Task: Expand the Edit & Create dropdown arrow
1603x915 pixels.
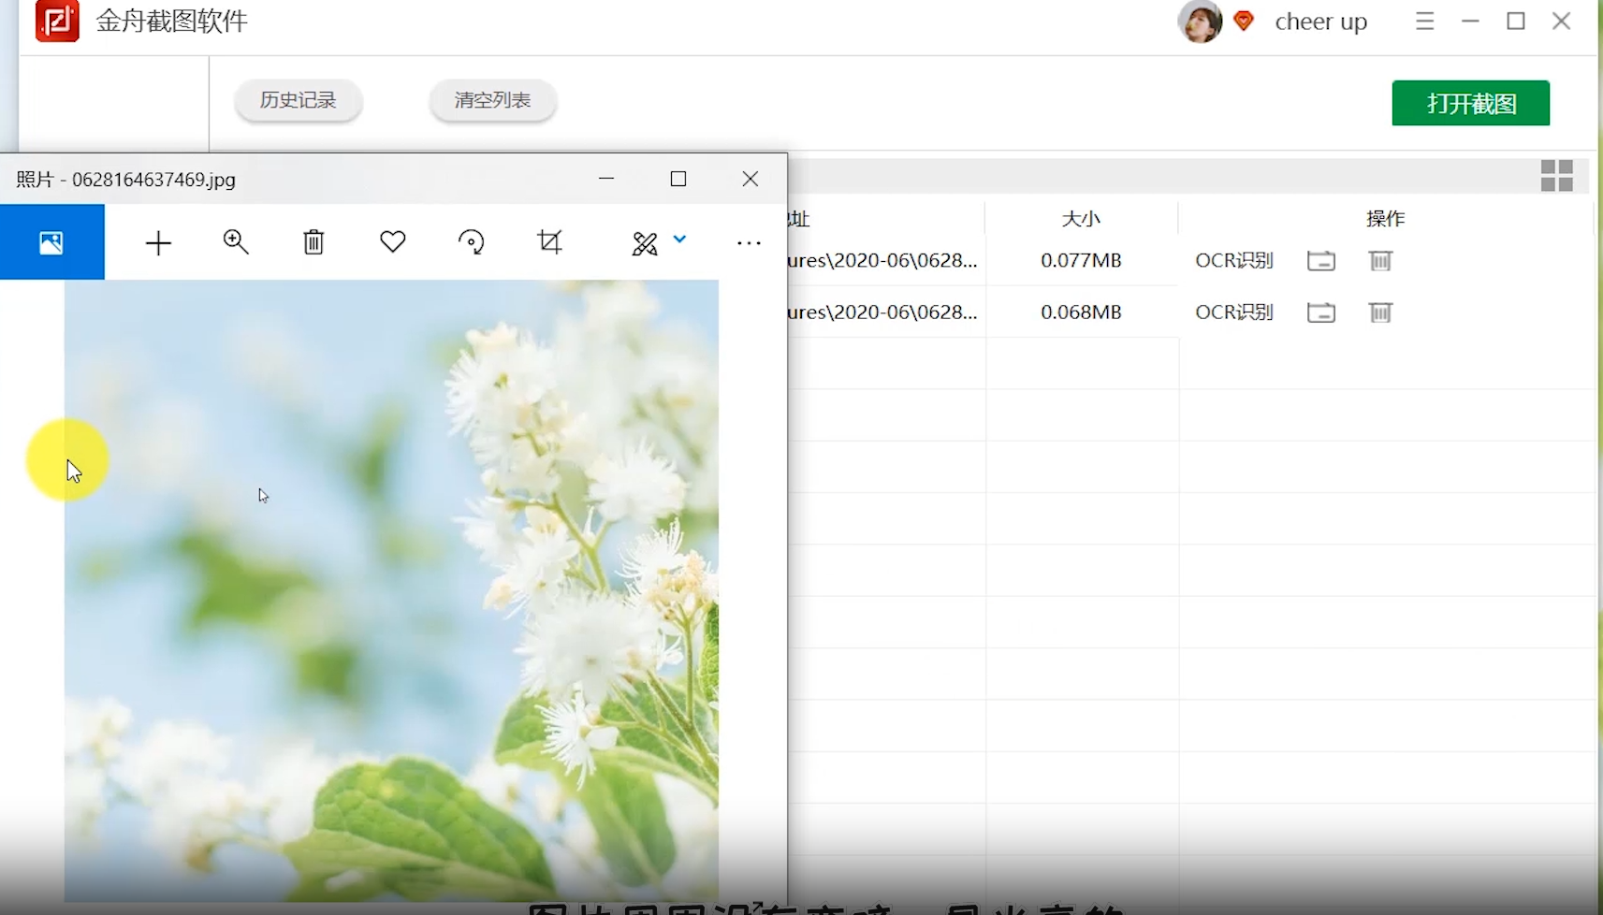Action: pyautogui.click(x=679, y=240)
